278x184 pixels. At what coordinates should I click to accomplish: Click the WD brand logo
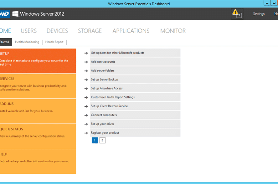[x=5, y=14]
